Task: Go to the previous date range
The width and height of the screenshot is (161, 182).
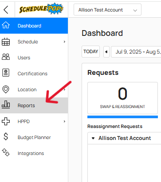Action: coord(106,52)
